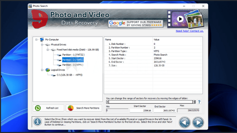Collapse the My Computer tree node
Image resolution: width=237 pixels, height=133 pixels.
pos(36,40)
